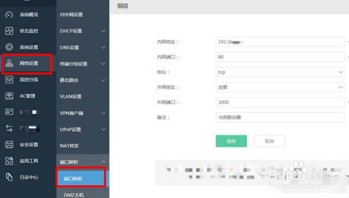This screenshot has width=349, height=198.
Task: Open 应用工具 menu item
Action: (29, 161)
